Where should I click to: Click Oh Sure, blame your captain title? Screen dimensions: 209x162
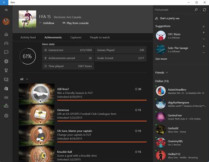coord(75,131)
